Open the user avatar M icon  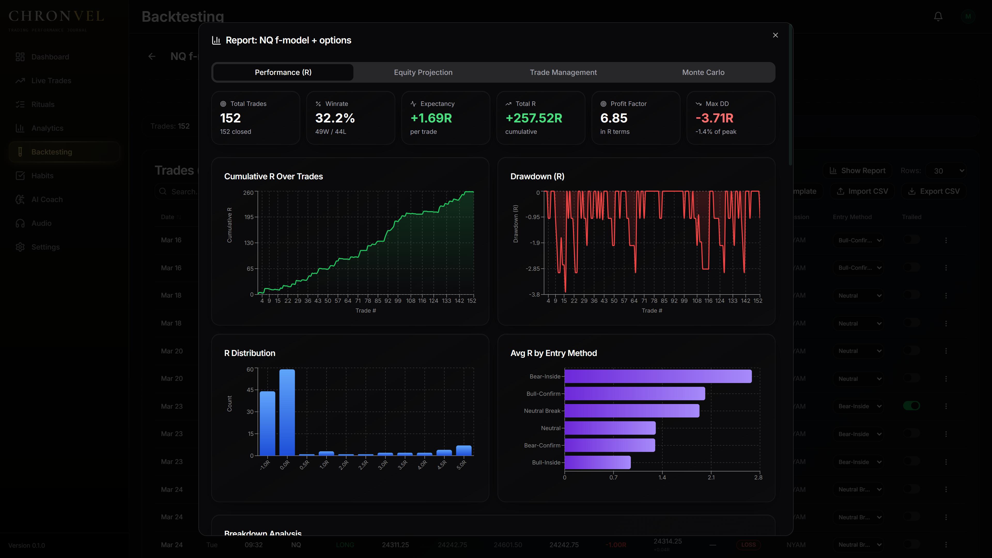click(x=968, y=17)
